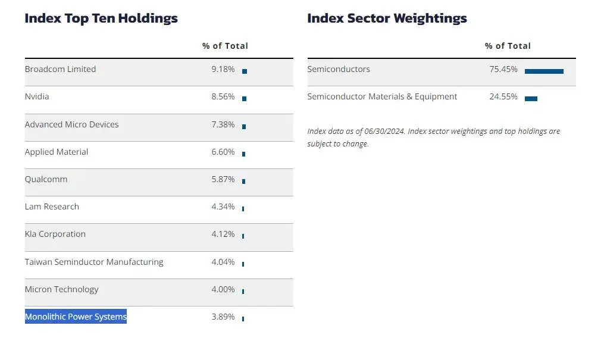
Task: Click Broadcom's 9.18% bar indicator
Action: 245,71
